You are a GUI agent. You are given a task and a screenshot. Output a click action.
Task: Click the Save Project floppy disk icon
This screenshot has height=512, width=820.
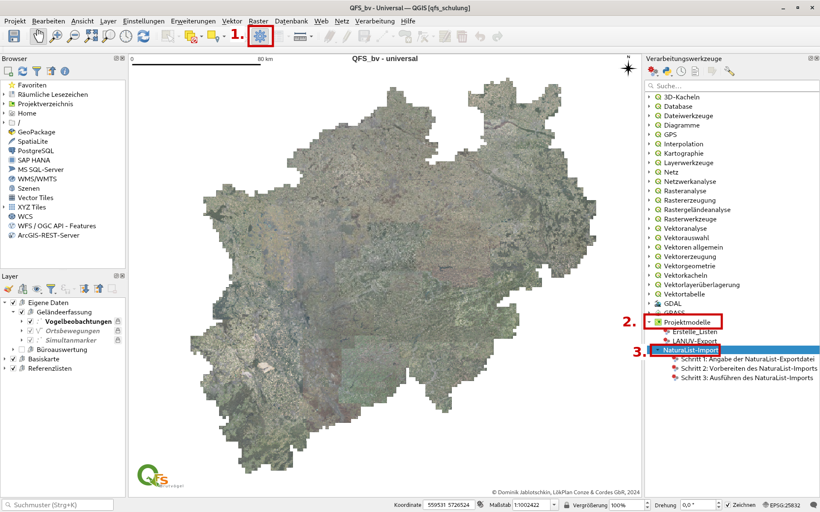14,37
